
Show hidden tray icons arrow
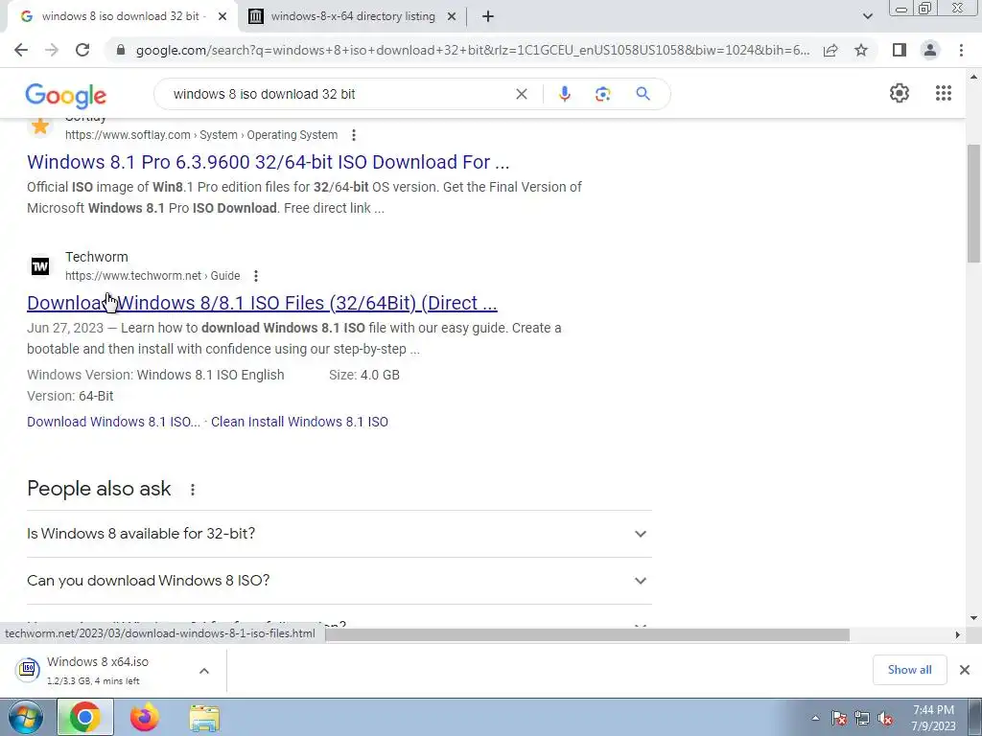[815, 718]
